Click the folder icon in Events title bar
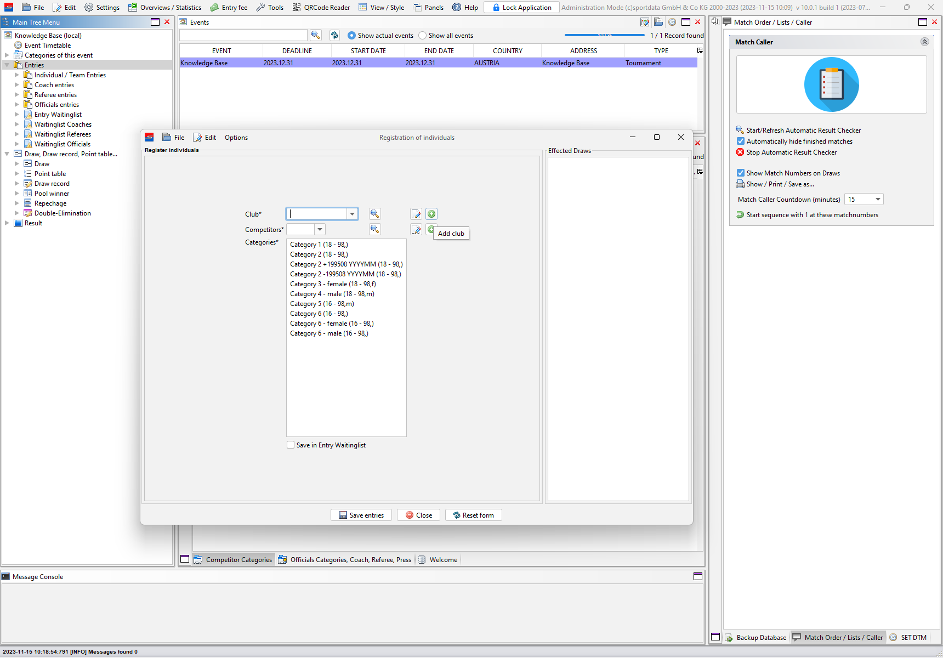The height and width of the screenshot is (658, 943). pos(658,22)
